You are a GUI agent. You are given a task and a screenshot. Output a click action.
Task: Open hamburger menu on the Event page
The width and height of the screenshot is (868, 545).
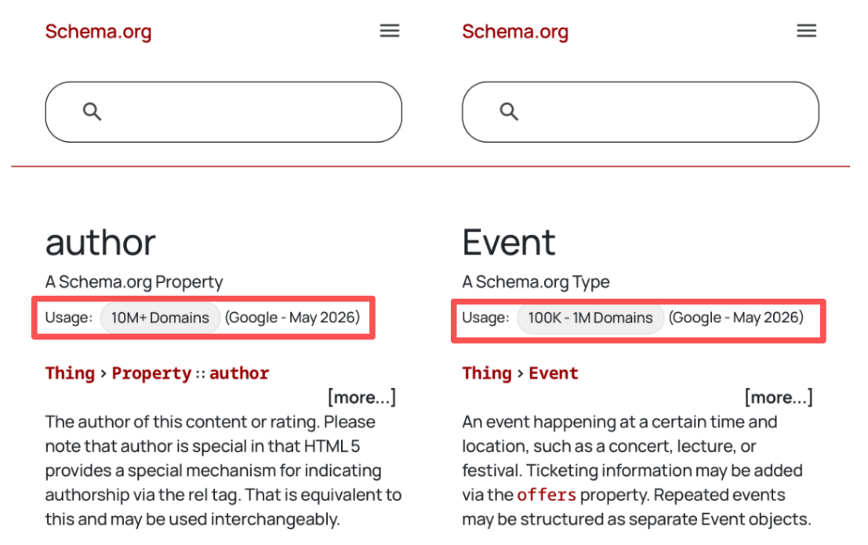tap(807, 31)
